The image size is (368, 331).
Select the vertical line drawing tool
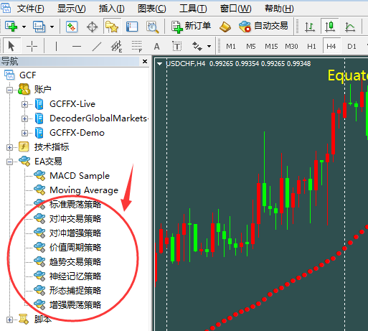pyautogui.click(x=56, y=46)
